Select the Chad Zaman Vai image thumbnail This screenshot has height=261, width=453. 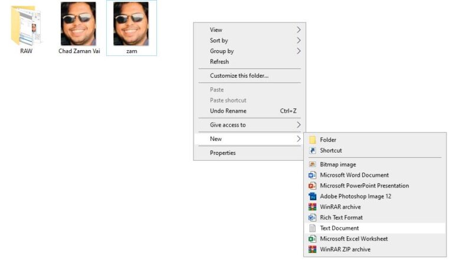pos(78,24)
